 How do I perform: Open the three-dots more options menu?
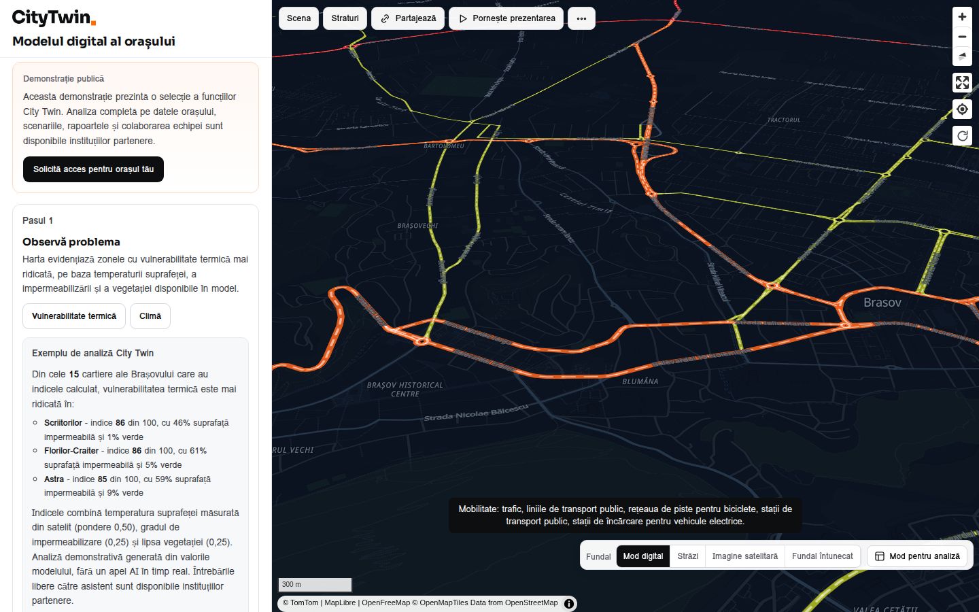tap(581, 18)
